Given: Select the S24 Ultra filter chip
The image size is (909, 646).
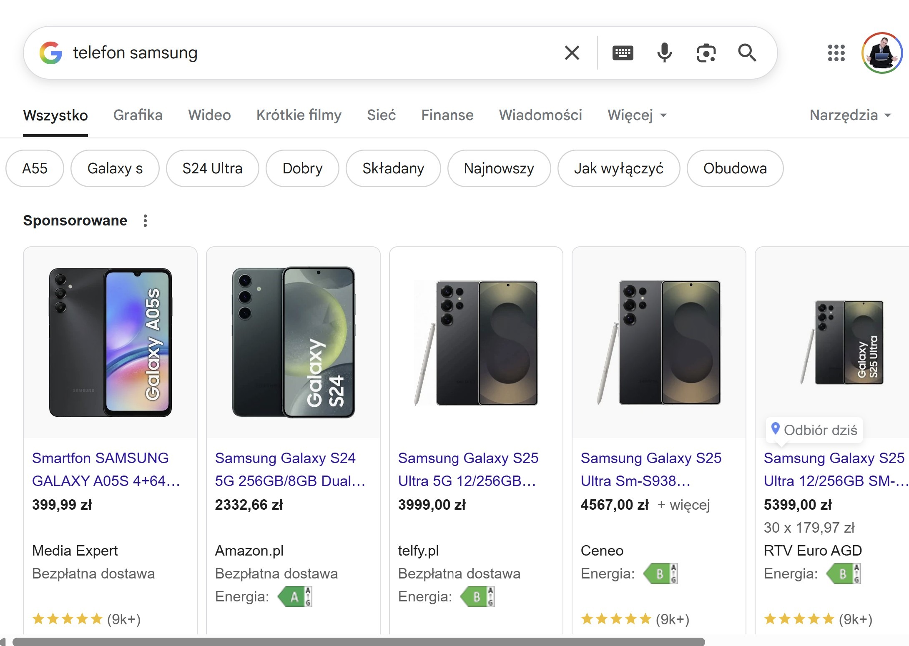Looking at the screenshot, I should pos(213,168).
